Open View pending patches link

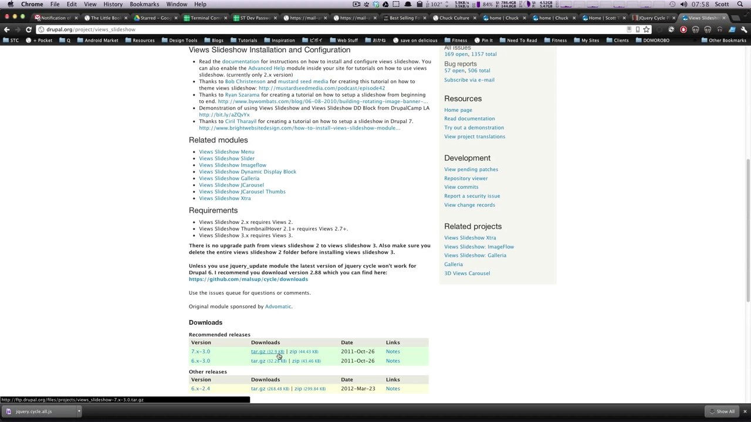(471, 169)
